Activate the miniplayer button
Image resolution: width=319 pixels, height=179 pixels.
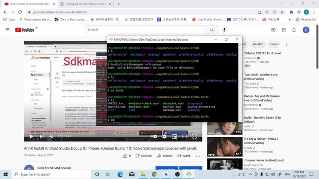(174, 137)
